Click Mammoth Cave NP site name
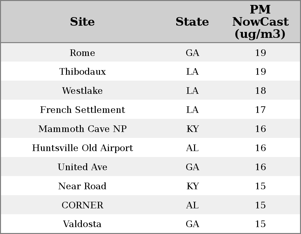Screen dimensions: 301x234 click(x=83, y=129)
